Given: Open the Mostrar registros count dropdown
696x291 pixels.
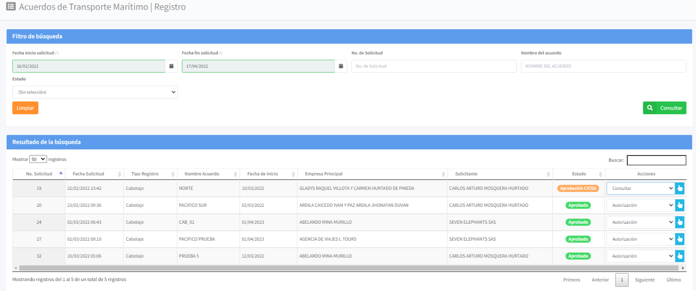Looking at the screenshot, I should 38,159.
